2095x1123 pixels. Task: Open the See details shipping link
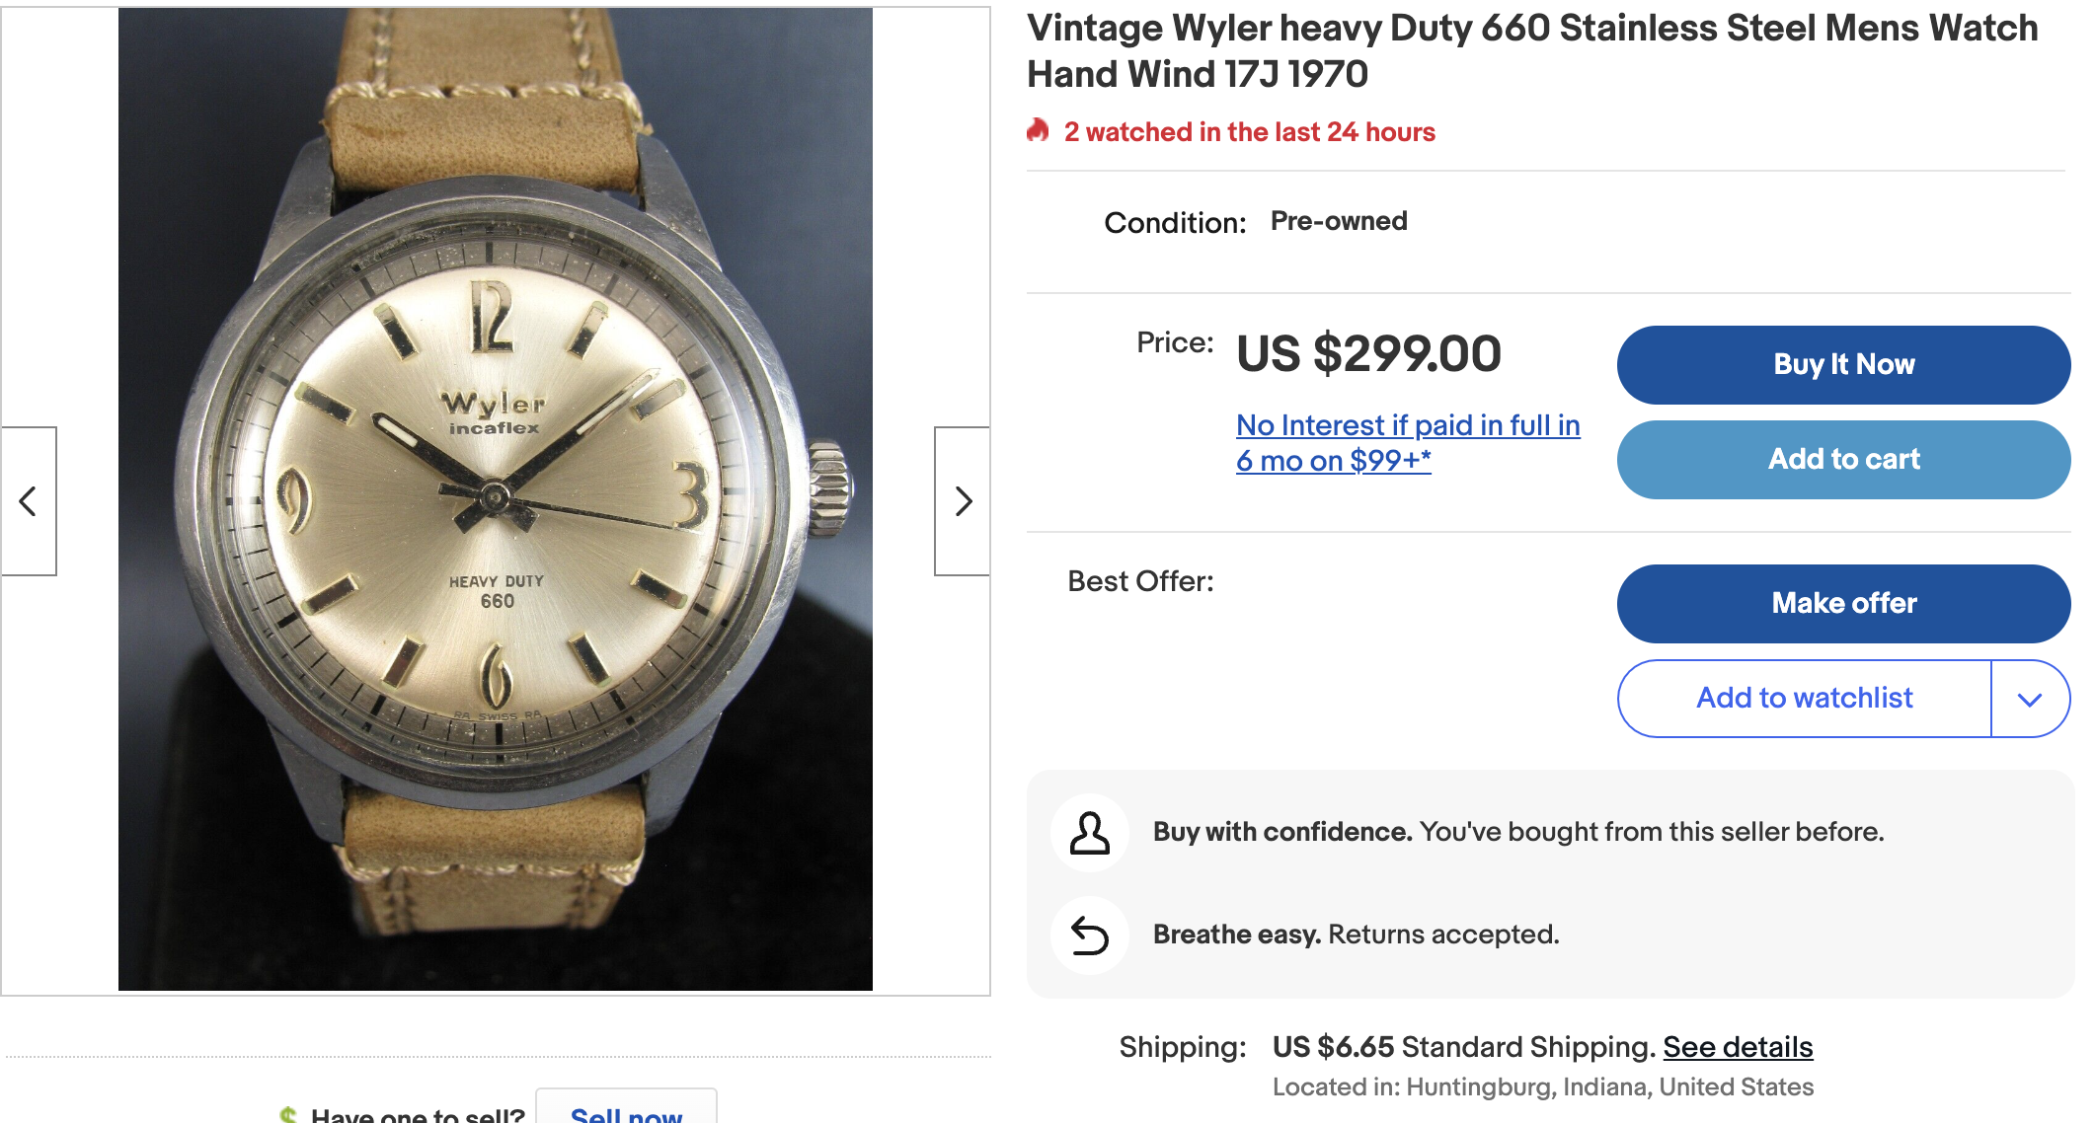(1738, 1047)
